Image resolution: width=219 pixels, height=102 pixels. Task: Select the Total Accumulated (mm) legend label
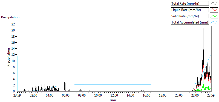[190, 22]
